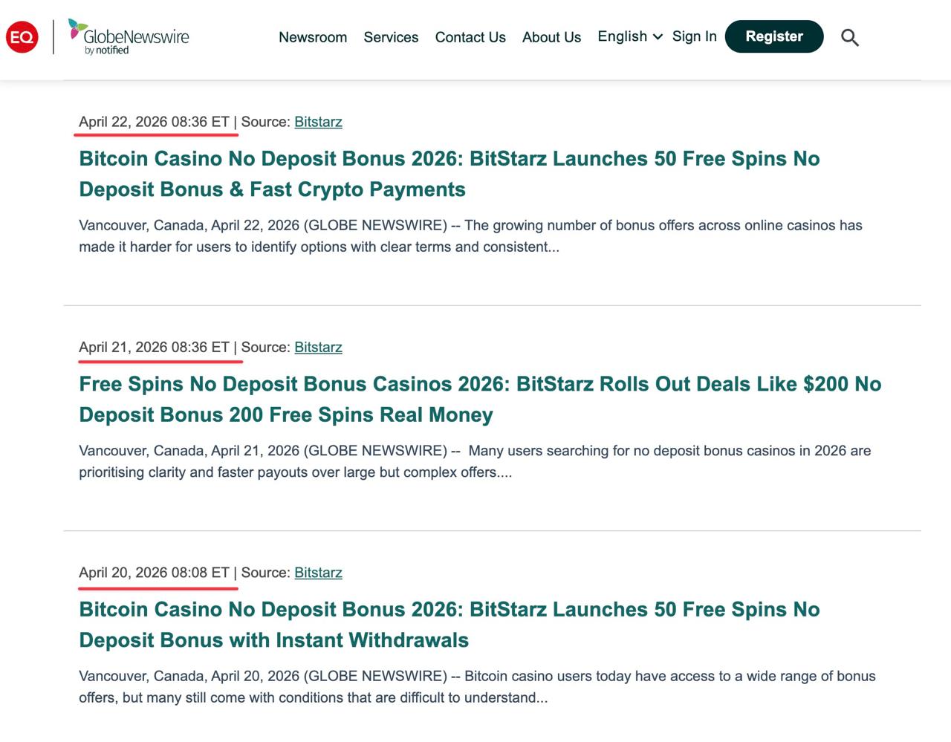Click the April 20, 2026 08:08 ET timestamp

click(x=154, y=573)
